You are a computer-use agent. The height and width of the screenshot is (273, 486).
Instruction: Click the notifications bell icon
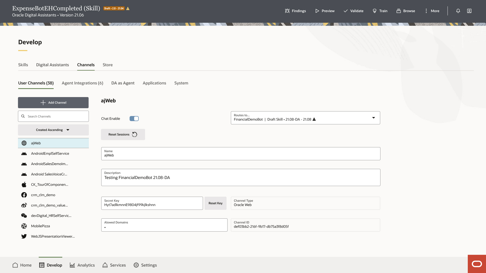[x=458, y=11]
